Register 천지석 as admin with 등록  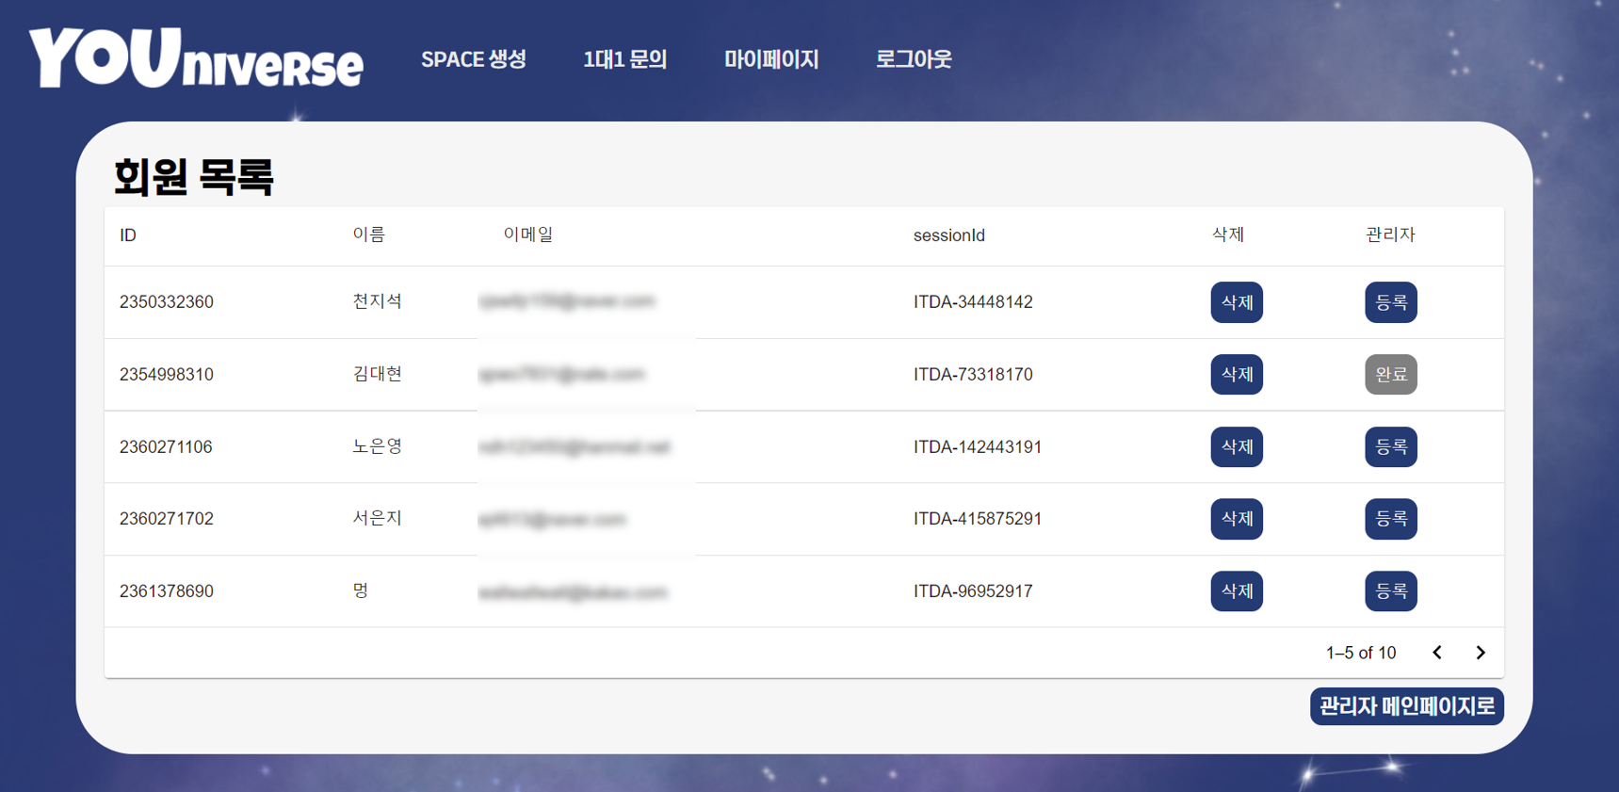(1391, 302)
